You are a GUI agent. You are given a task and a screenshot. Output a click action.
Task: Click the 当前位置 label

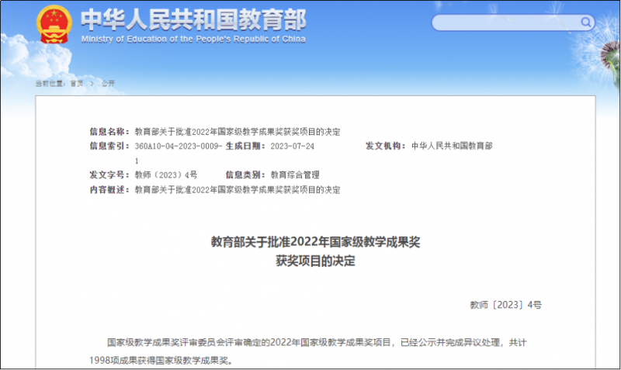coord(50,83)
